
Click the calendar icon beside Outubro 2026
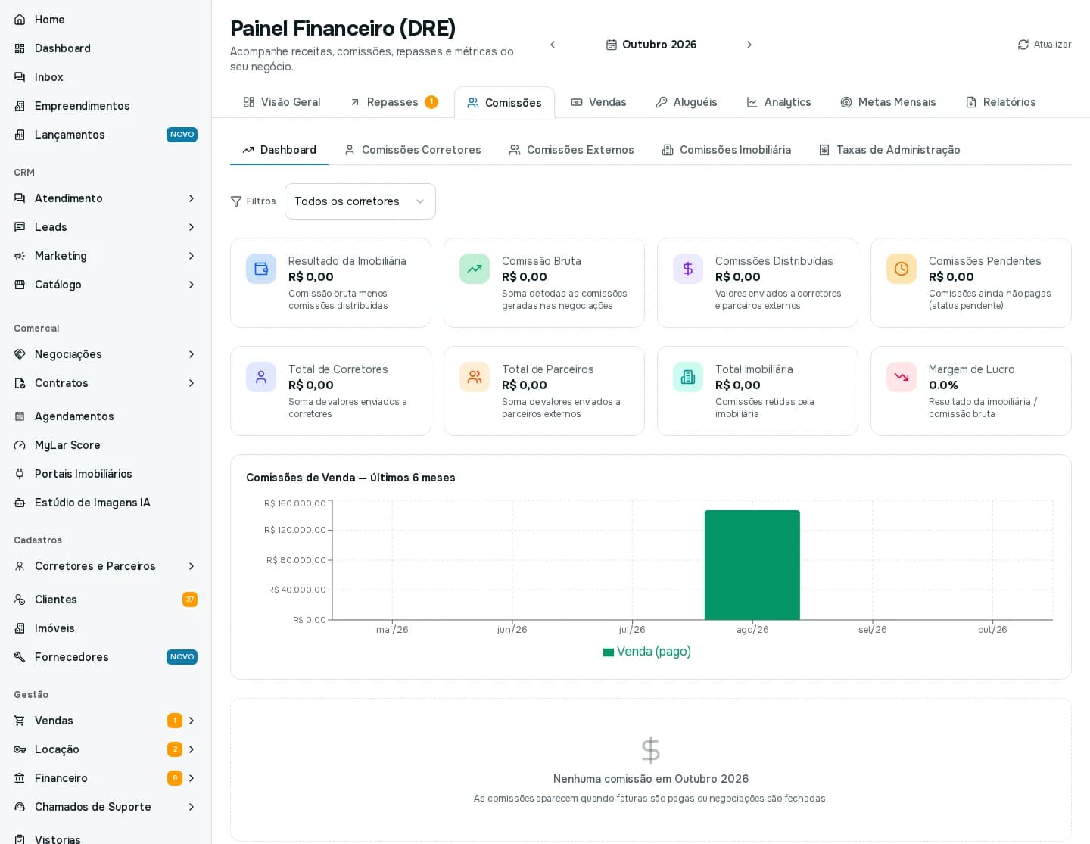[x=612, y=45]
